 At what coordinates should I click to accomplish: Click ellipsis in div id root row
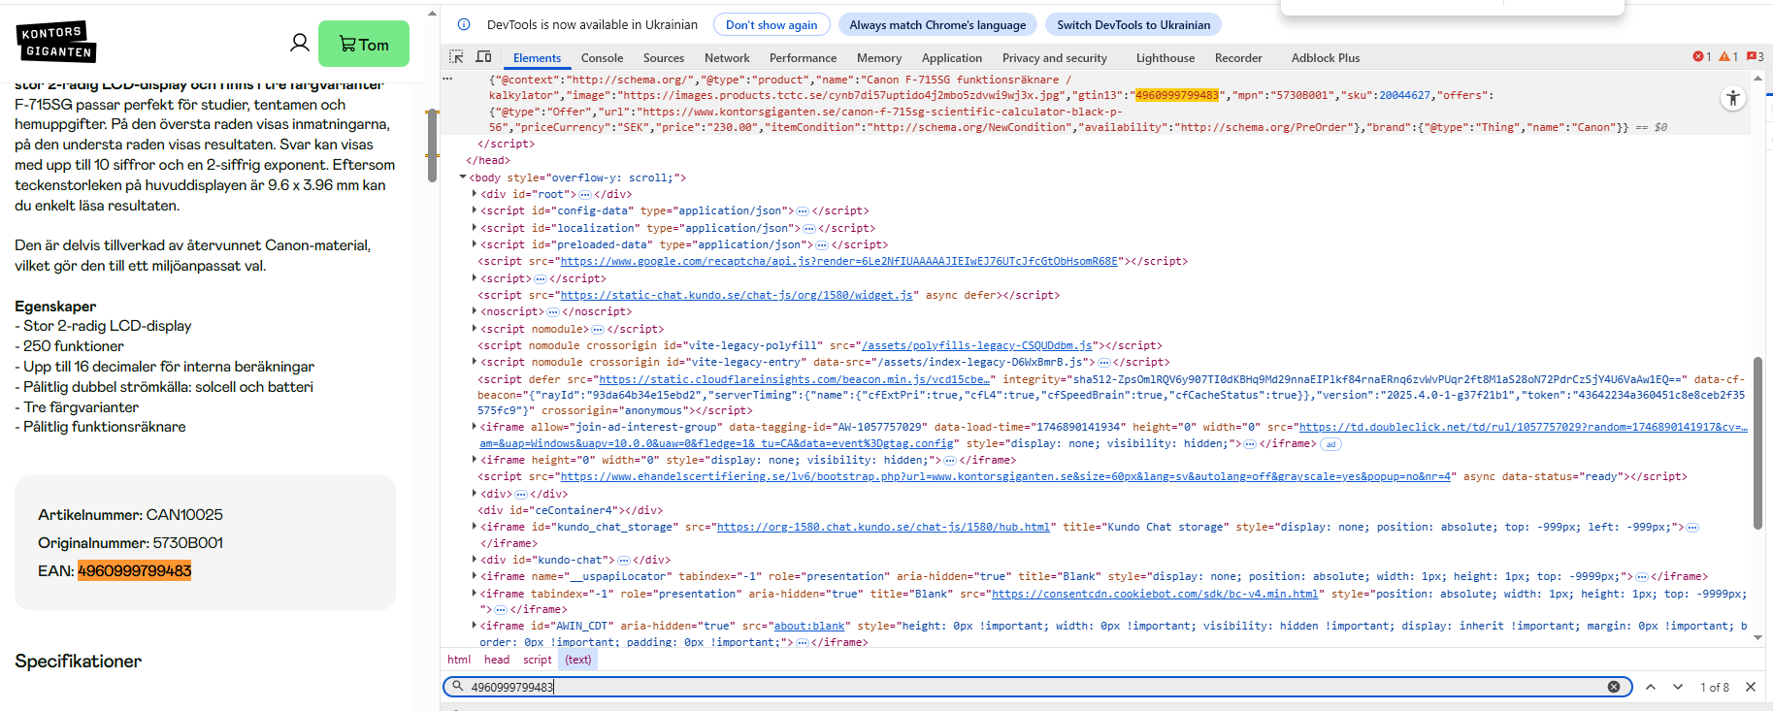pos(585,195)
